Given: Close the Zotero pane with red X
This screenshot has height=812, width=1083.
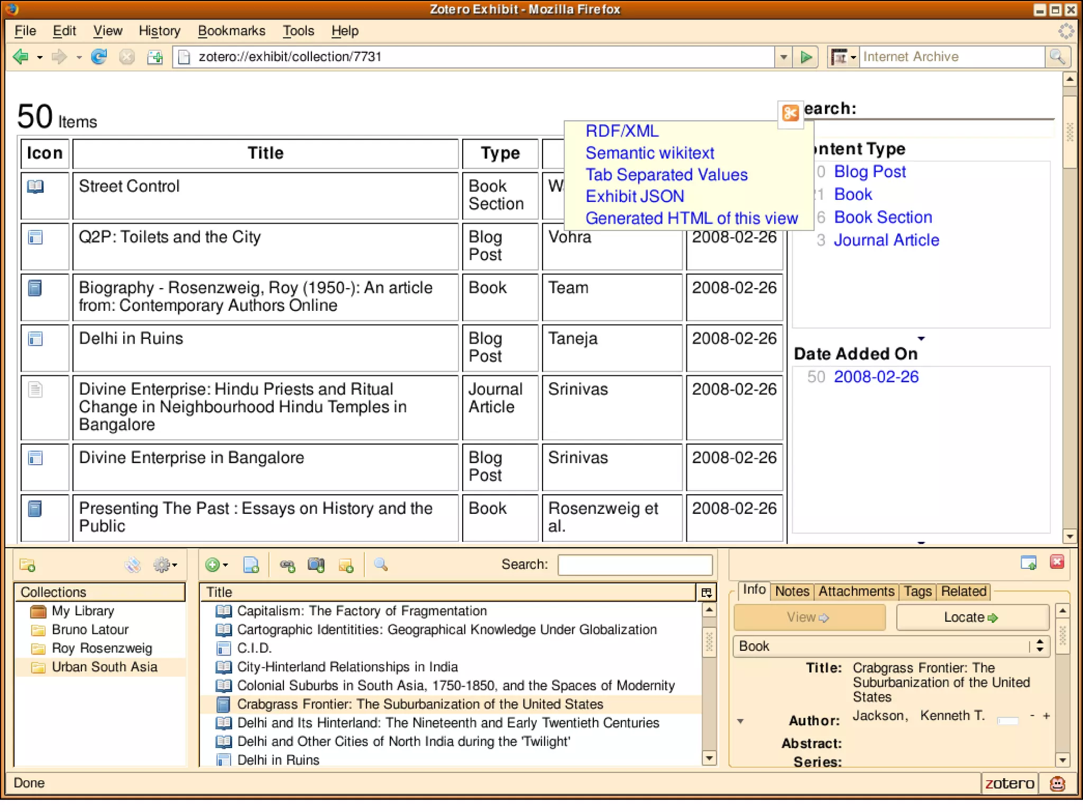Looking at the screenshot, I should pyautogui.click(x=1057, y=562).
